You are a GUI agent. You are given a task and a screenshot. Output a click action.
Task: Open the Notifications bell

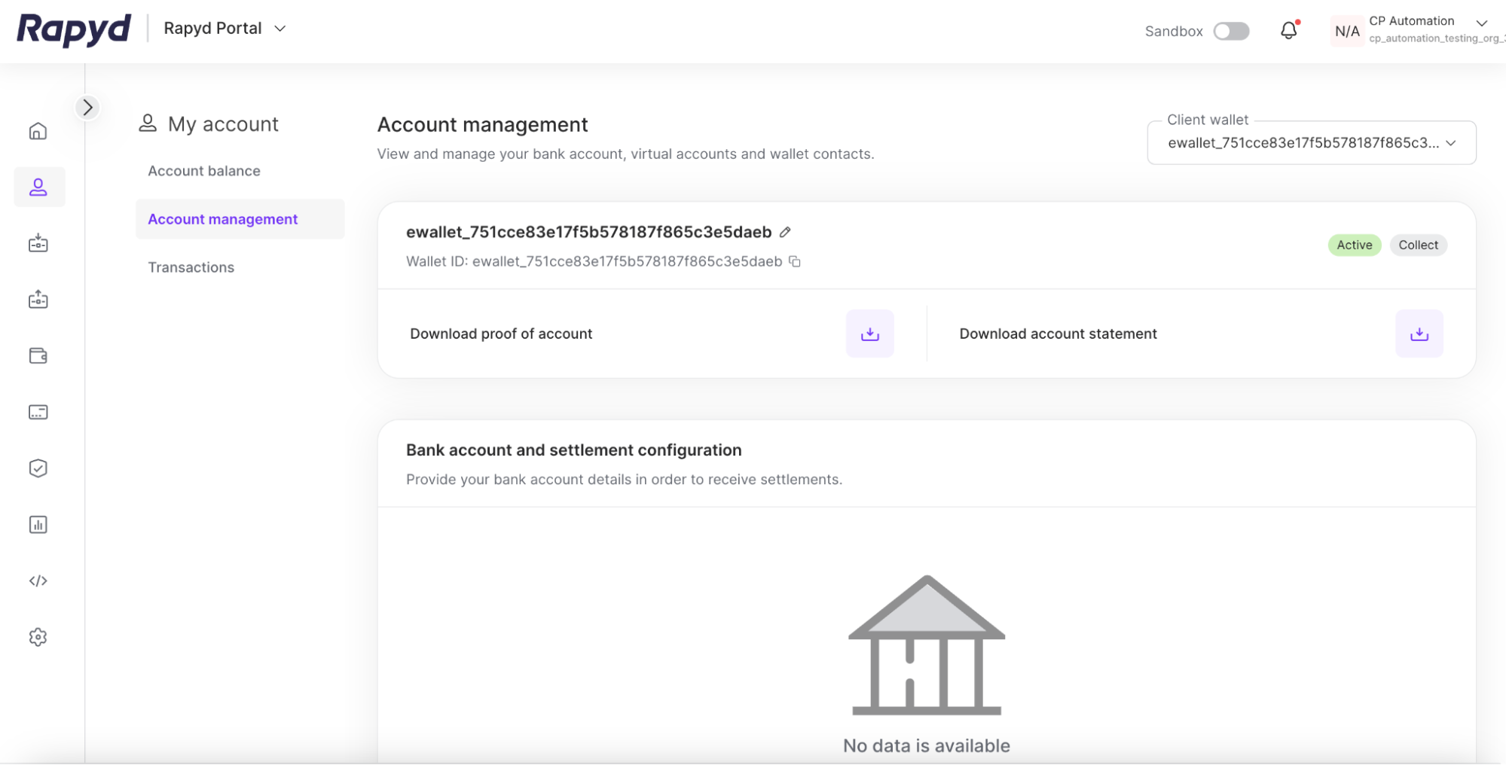(1288, 29)
